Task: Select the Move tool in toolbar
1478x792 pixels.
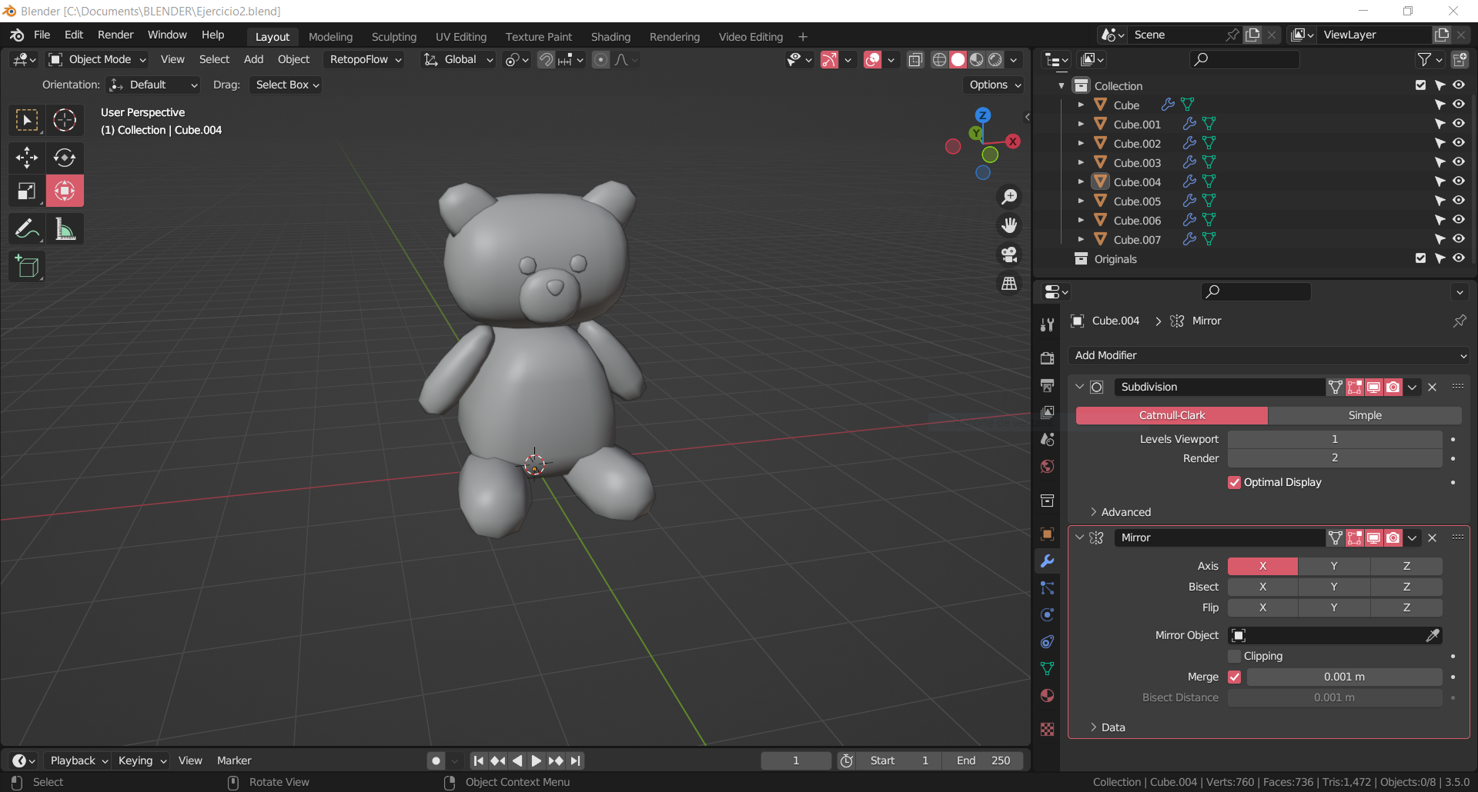Action: click(27, 158)
